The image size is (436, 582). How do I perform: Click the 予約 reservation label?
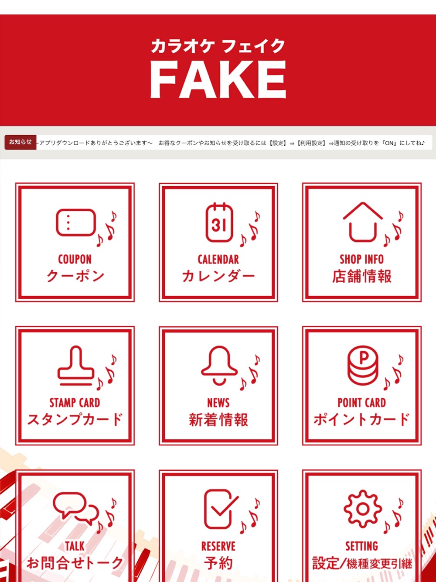[x=218, y=563]
